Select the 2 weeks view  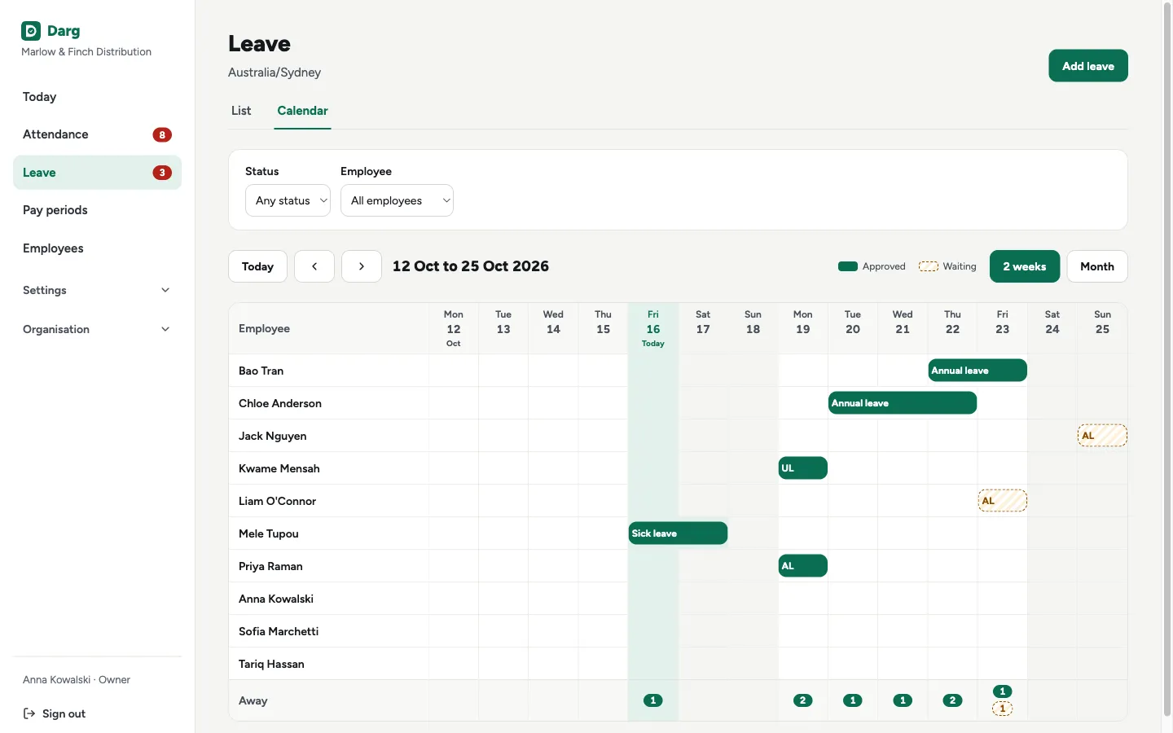[x=1025, y=266]
